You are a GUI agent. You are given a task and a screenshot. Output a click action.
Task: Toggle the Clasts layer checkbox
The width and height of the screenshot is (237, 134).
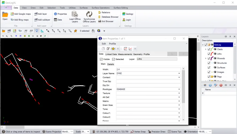pyautogui.click(x=209, y=49)
